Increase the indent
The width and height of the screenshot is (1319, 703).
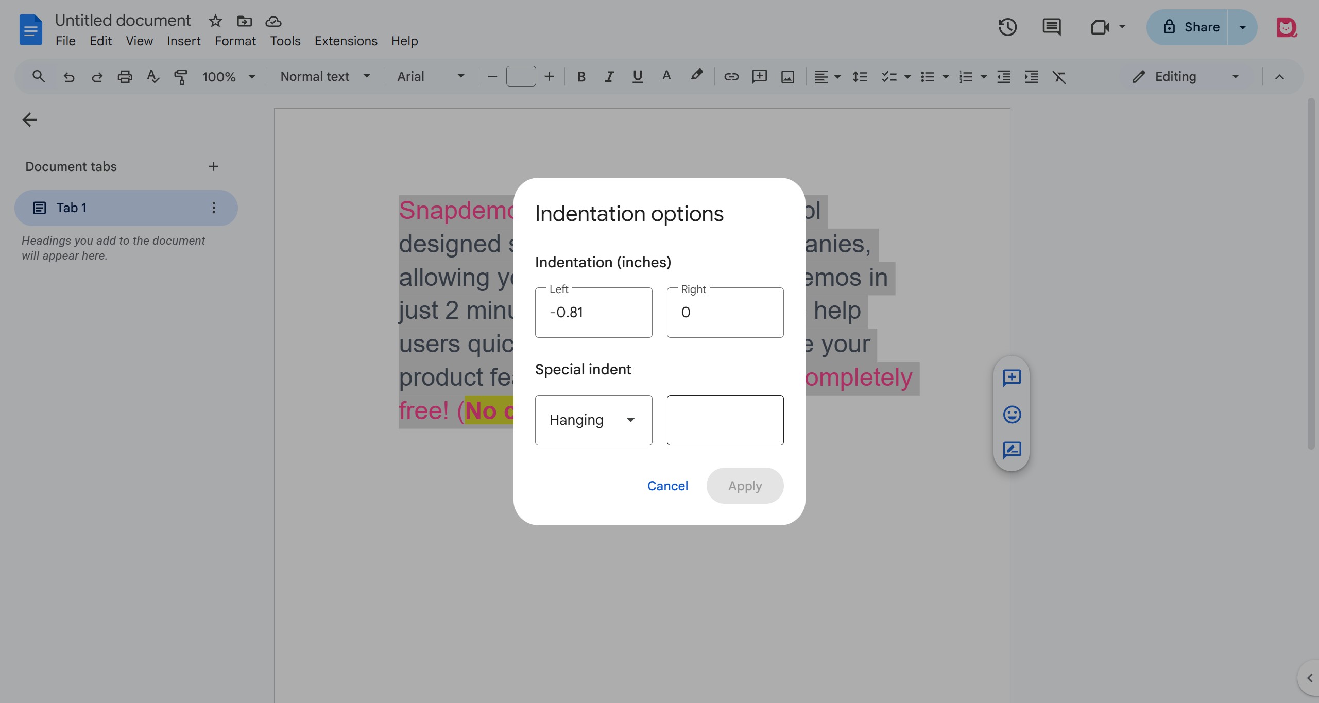tap(1031, 77)
